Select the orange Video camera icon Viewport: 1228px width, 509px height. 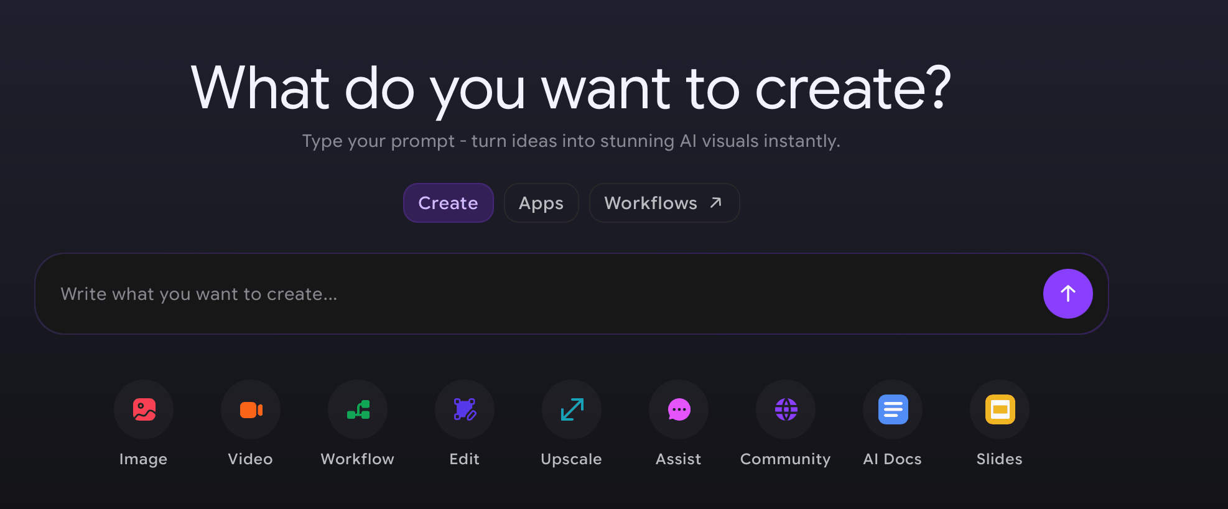point(251,409)
